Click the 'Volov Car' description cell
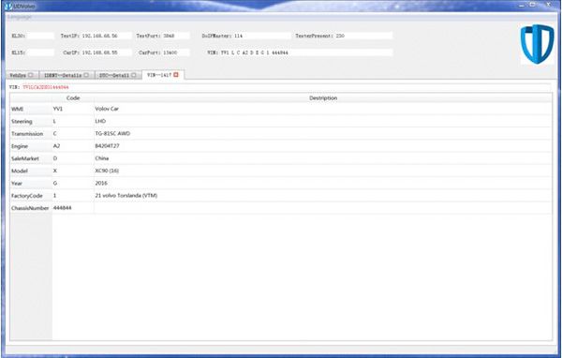This screenshot has height=358, width=562. click(323, 109)
